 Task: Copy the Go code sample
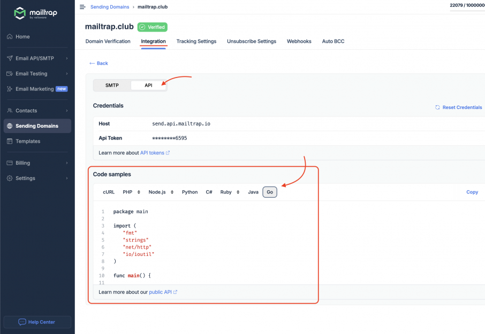[472, 192]
